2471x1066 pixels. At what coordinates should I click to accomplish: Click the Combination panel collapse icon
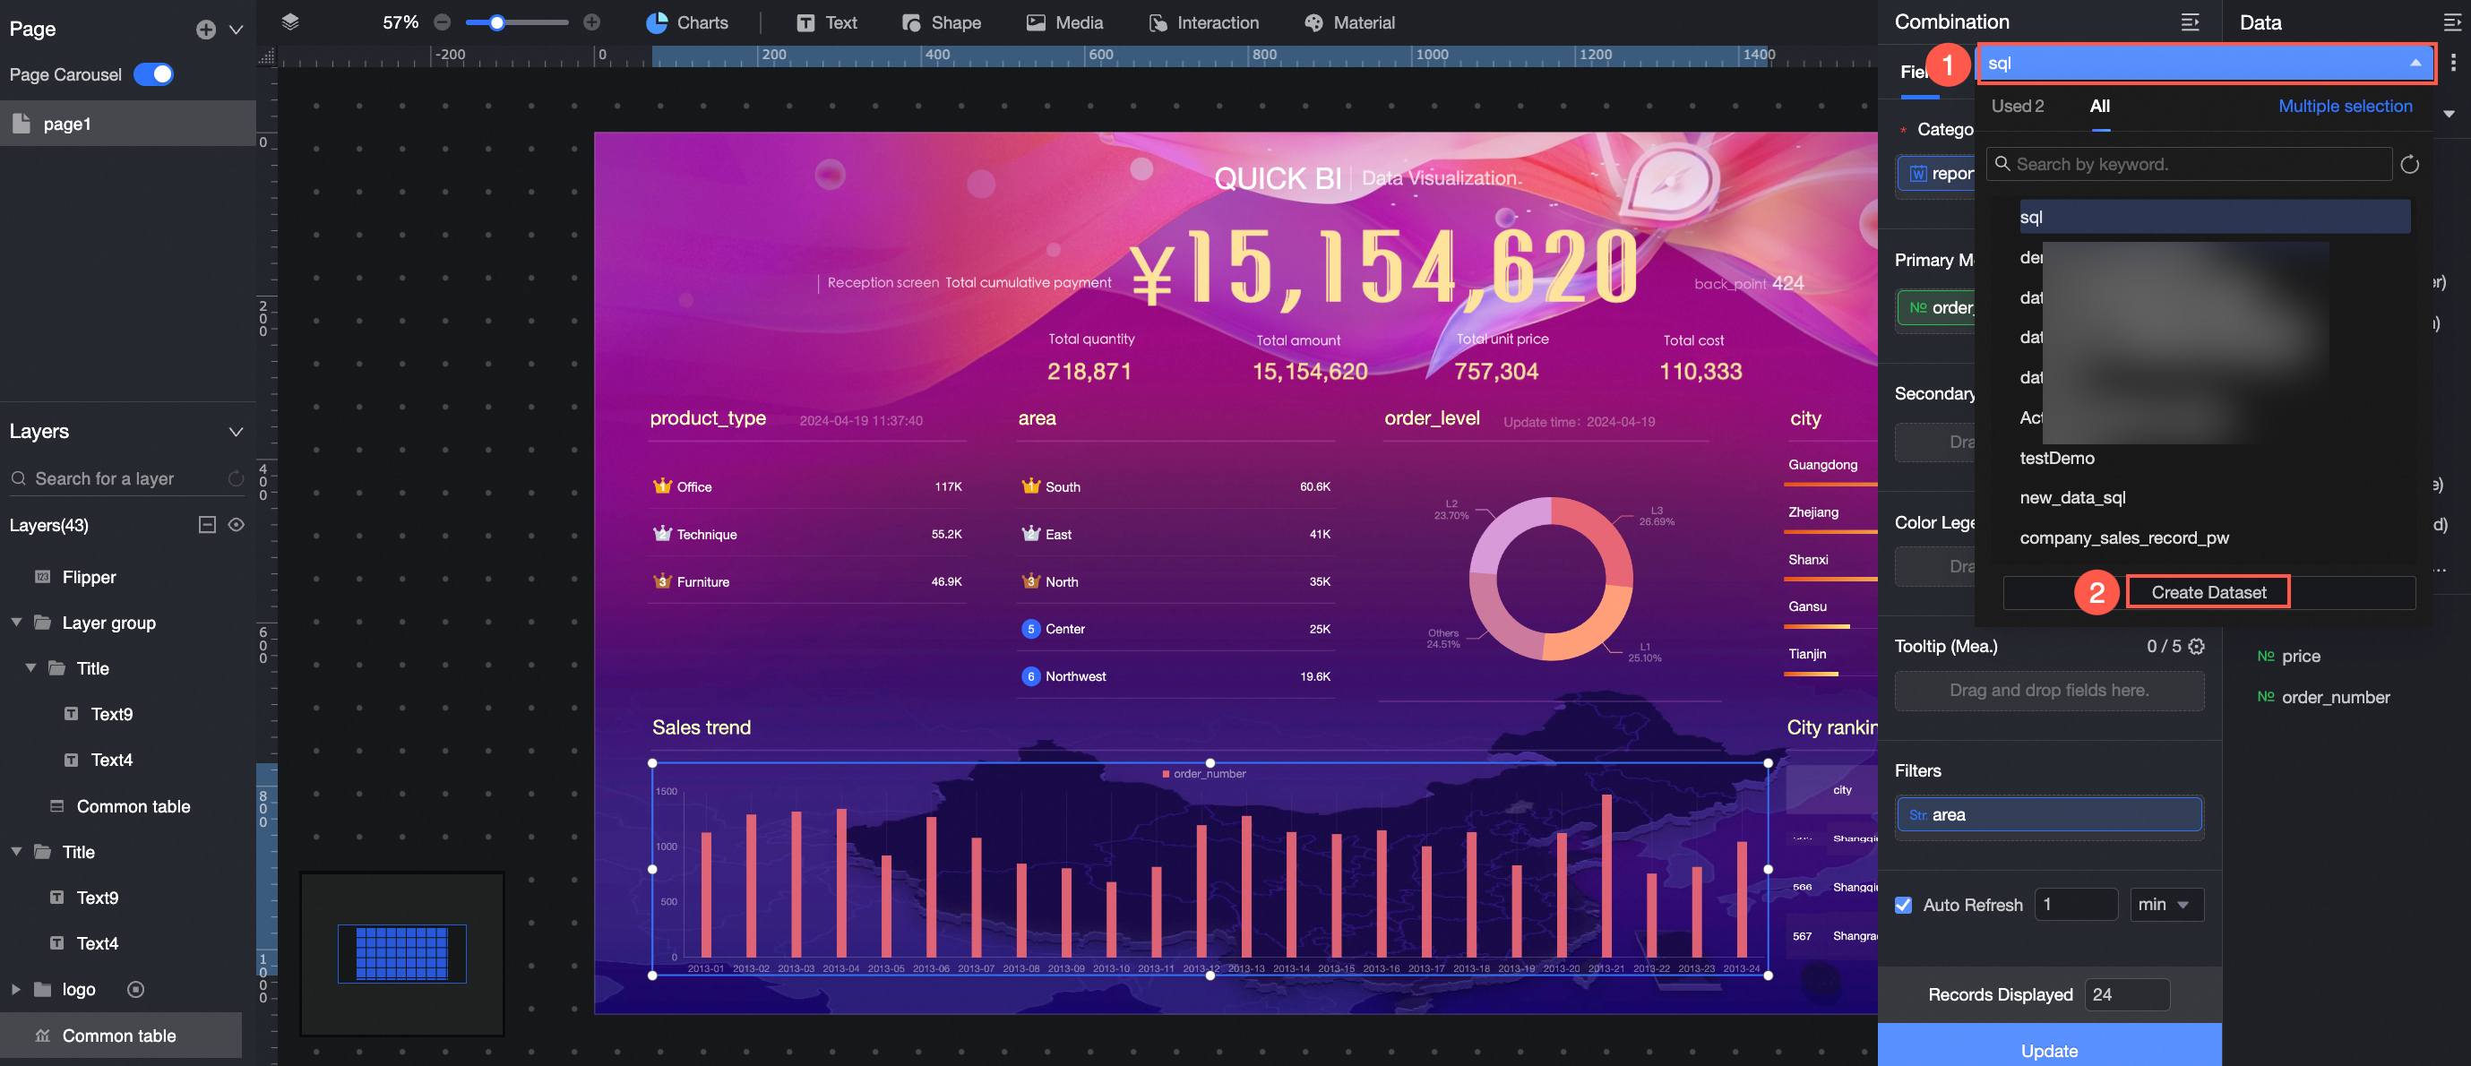pyautogui.click(x=2190, y=22)
